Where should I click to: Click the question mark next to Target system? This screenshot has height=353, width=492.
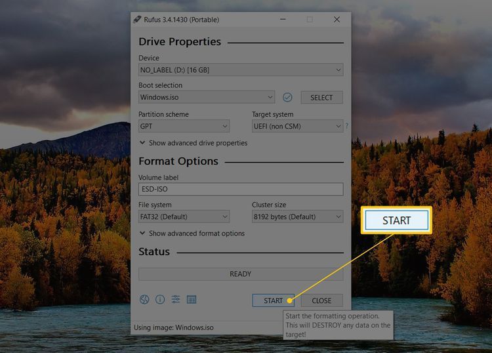[346, 126]
